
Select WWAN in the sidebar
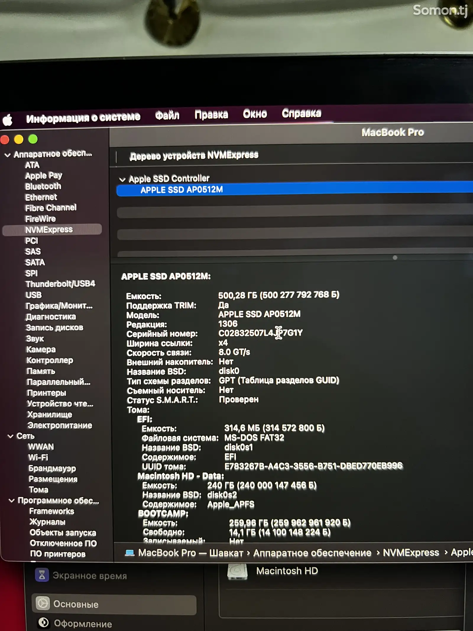click(41, 447)
